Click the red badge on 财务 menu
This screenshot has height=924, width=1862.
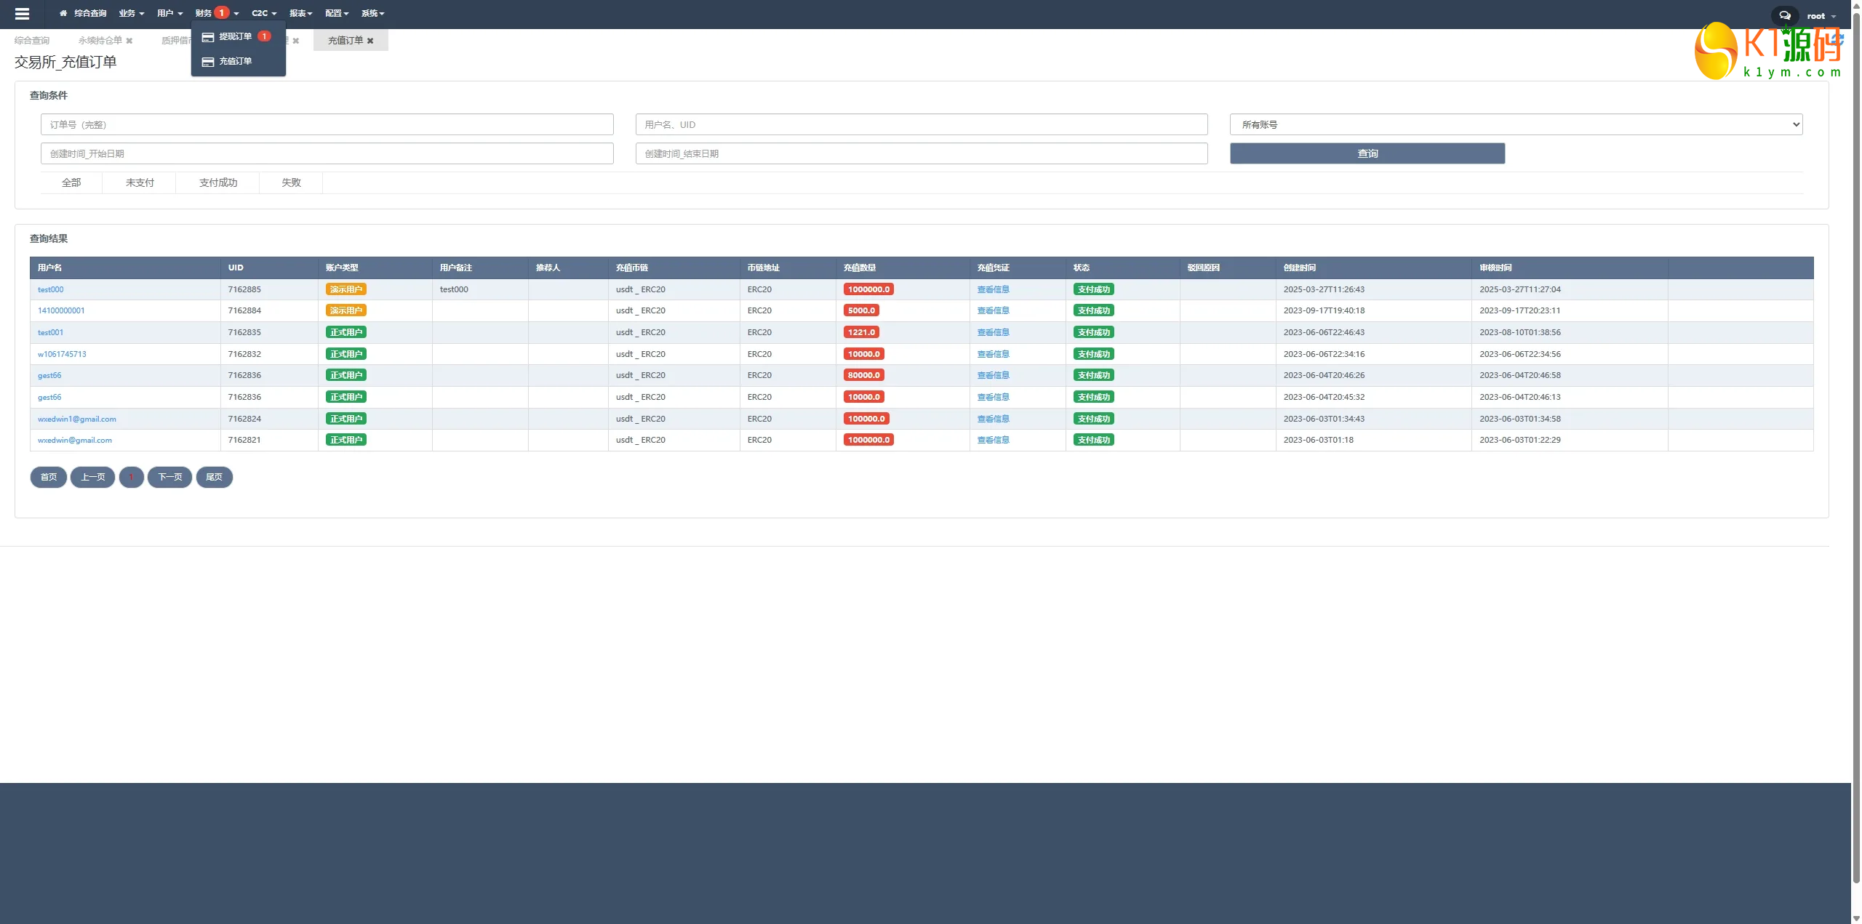point(222,12)
